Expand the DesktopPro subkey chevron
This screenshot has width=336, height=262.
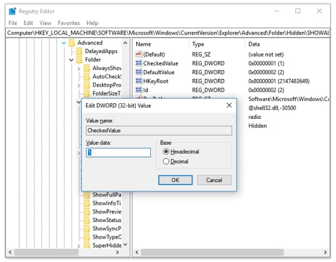(x=79, y=85)
